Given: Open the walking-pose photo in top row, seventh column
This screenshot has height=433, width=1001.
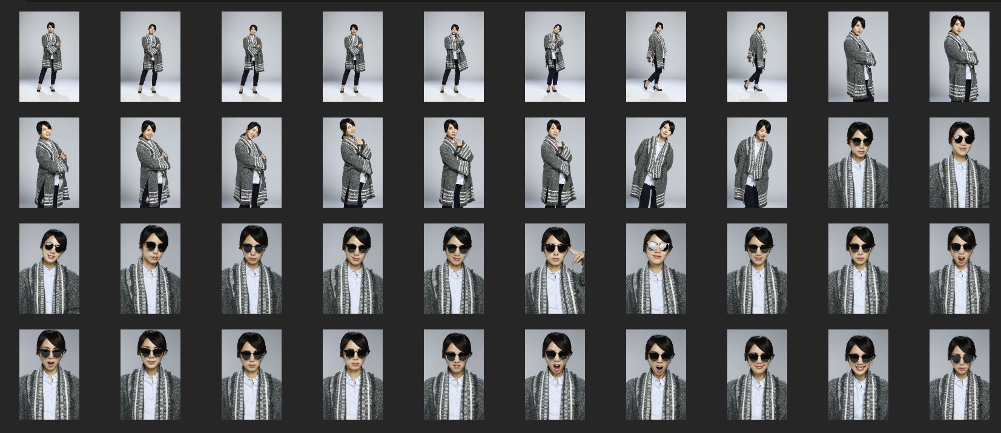Looking at the screenshot, I should click(x=656, y=56).
